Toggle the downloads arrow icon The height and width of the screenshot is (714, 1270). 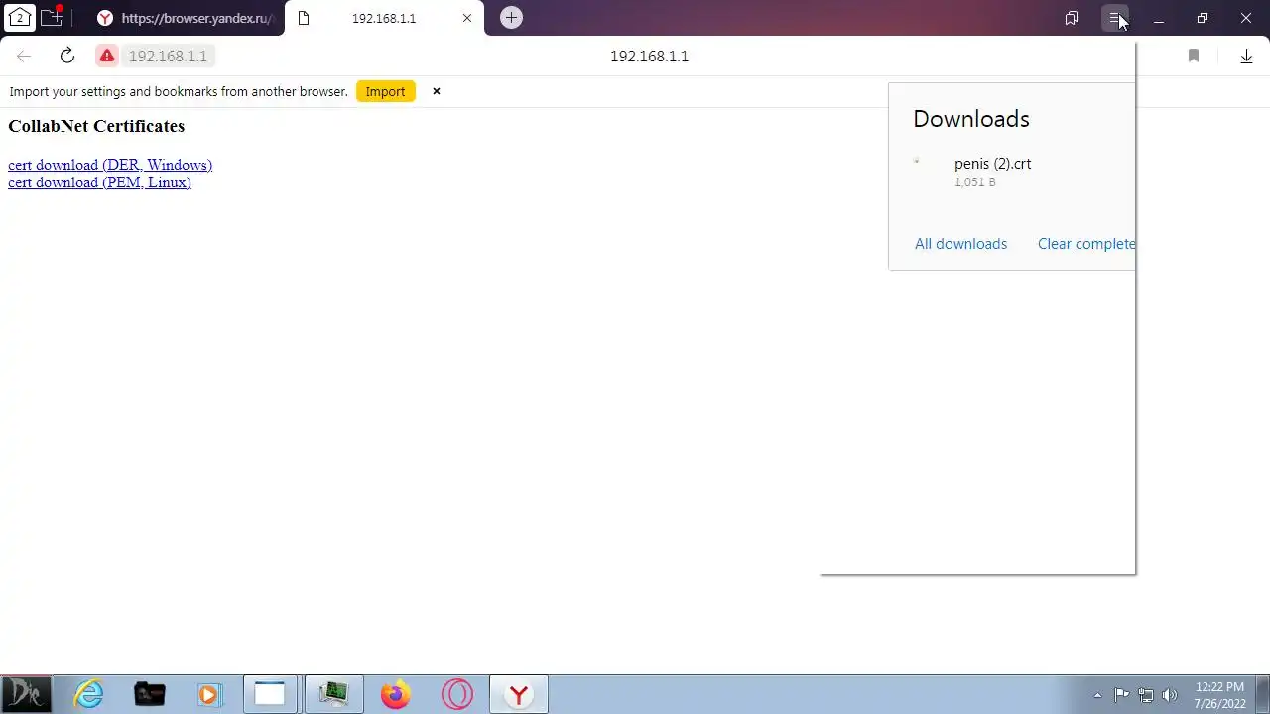tap(1246, 56)
